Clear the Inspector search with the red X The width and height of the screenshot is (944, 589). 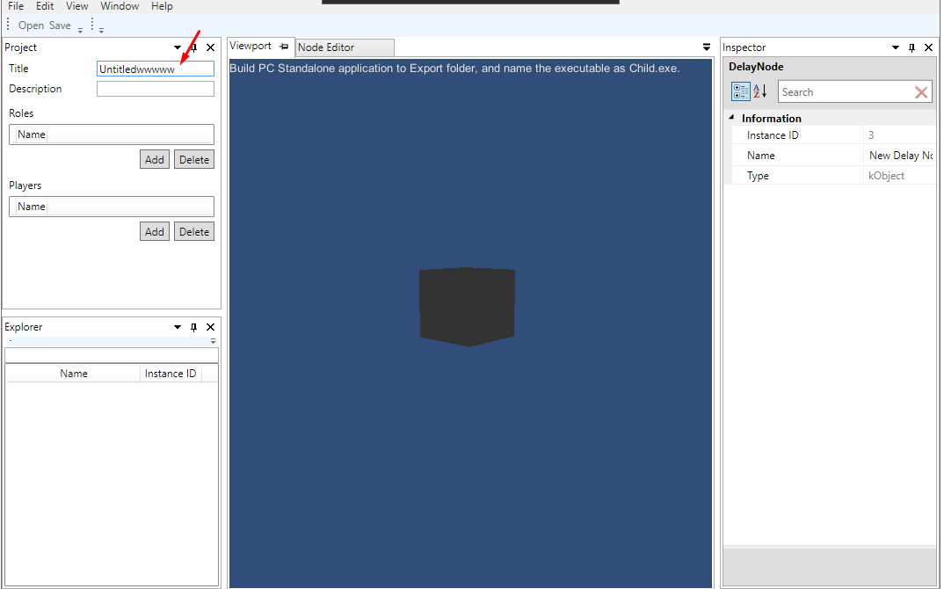(921, 91)
